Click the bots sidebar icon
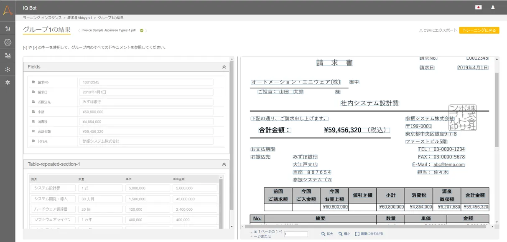 (x=8, y=55)
